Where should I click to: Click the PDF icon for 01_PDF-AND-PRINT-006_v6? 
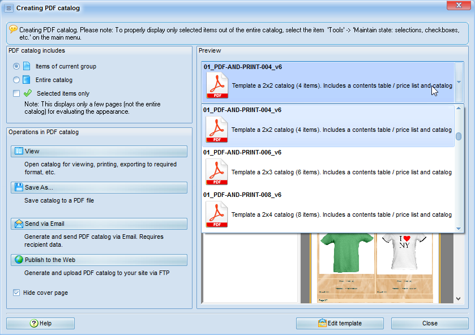(217, 171)
